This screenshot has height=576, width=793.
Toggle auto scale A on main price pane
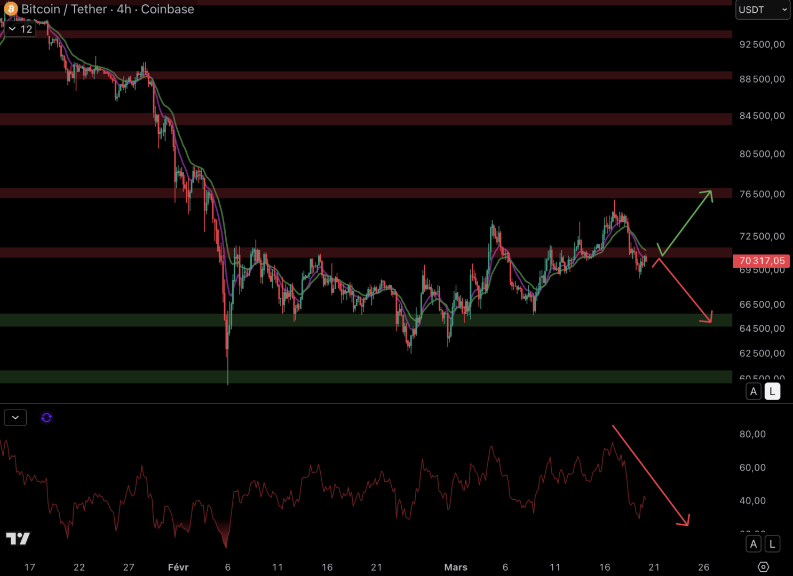753,391
